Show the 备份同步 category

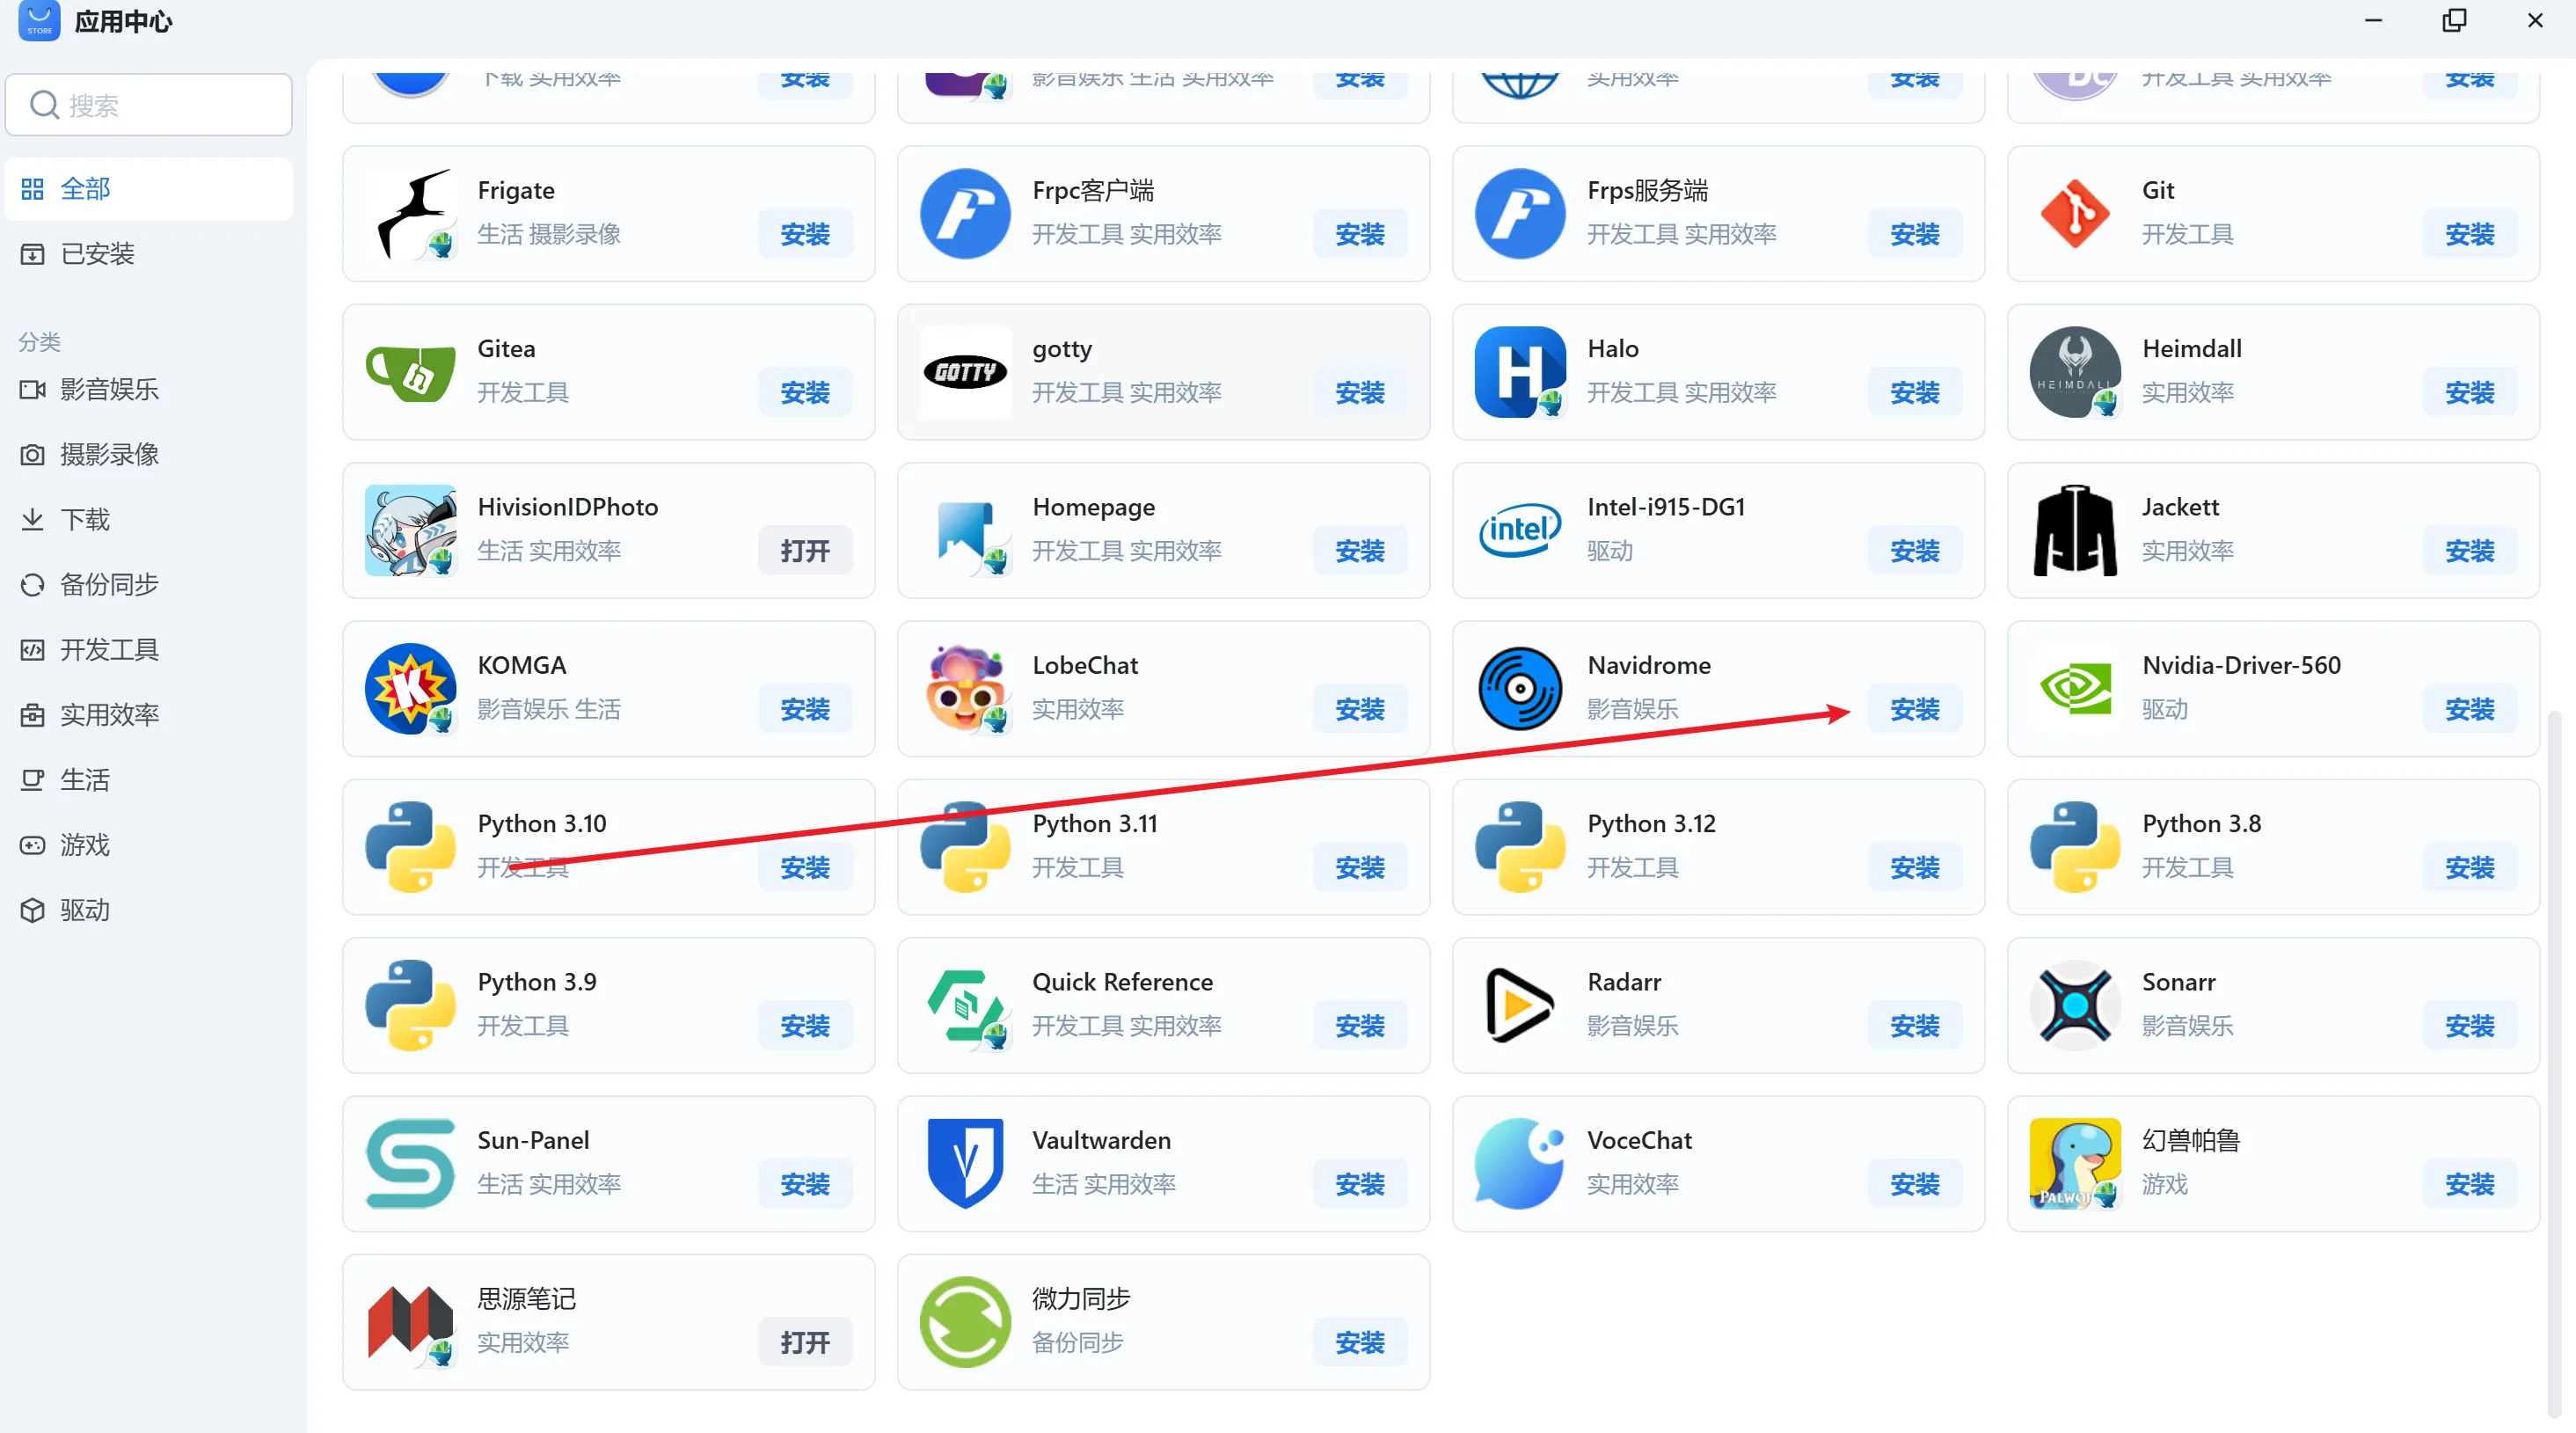pyautogui.click(x=148, y=585)
